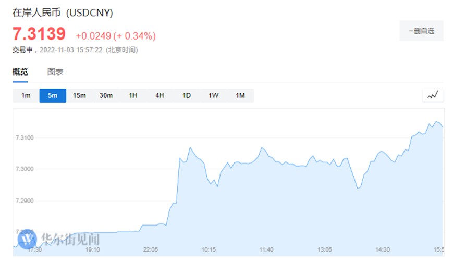Screen dimensions: 453x263
Task: Select the 1m timeframe
Action: (26, 95)
